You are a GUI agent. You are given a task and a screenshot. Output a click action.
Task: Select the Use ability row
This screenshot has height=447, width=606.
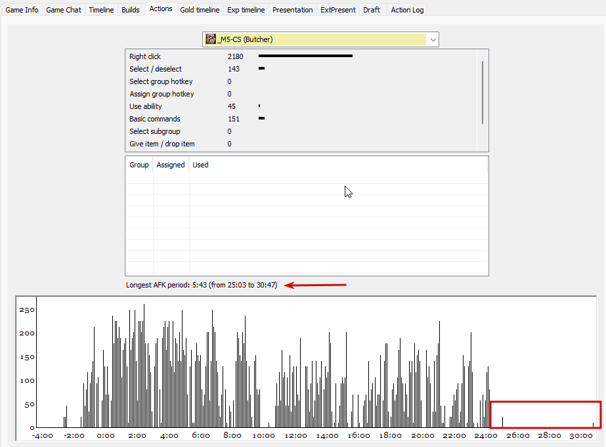click(301, 106)
